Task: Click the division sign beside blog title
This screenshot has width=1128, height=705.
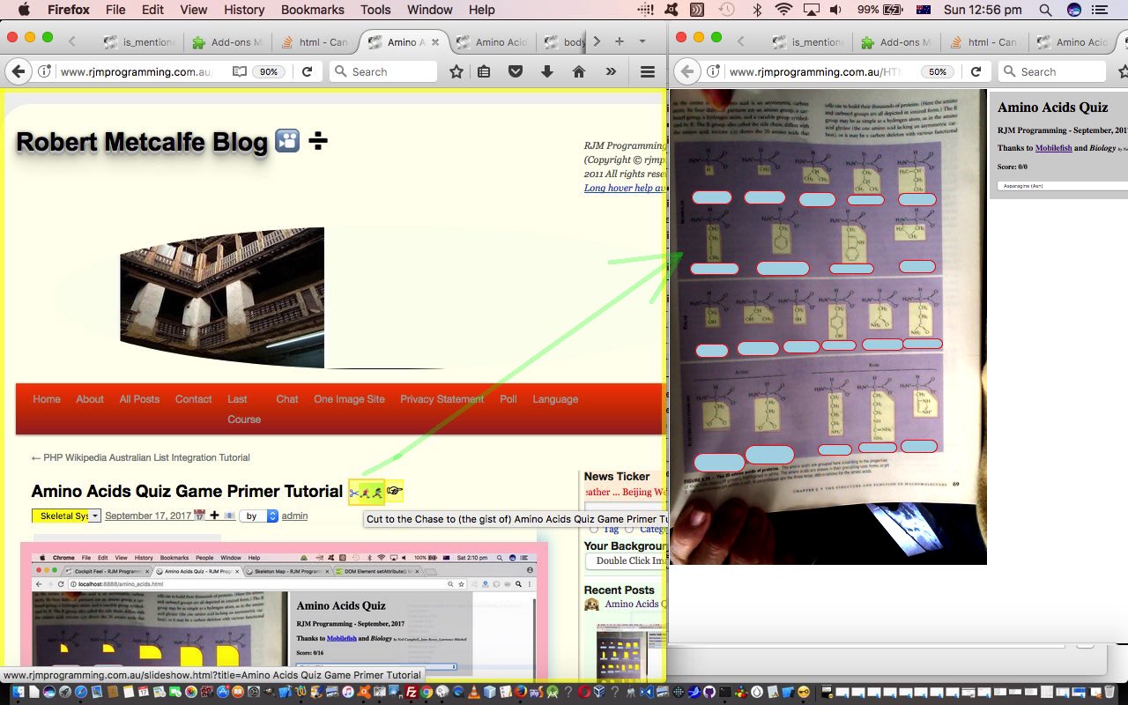Action: click(x=318, y=141)
